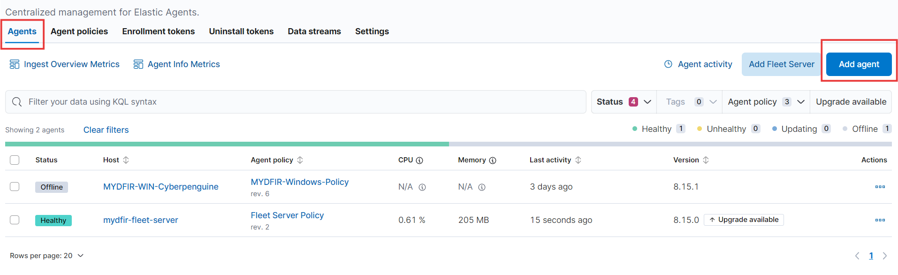898x275 pixels.
Task: Click Clear filters link
Action: tap(106, 130)
